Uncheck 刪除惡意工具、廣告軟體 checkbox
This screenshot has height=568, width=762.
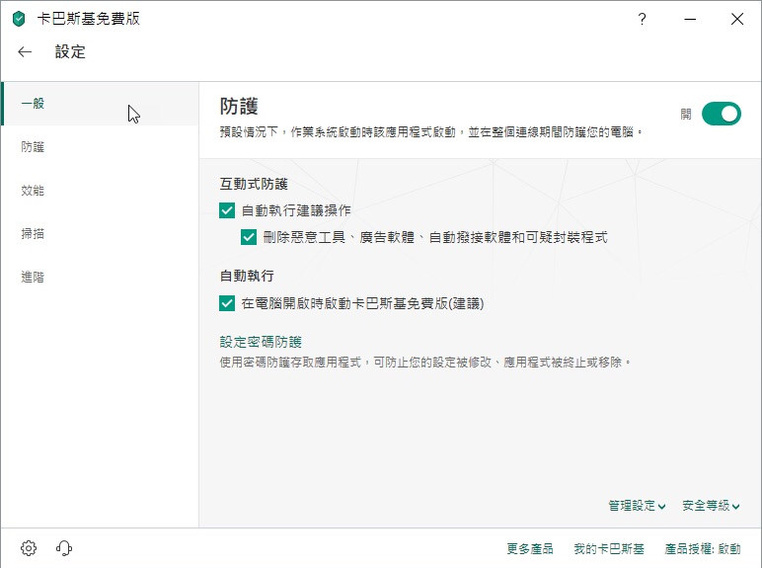point(249,237)
